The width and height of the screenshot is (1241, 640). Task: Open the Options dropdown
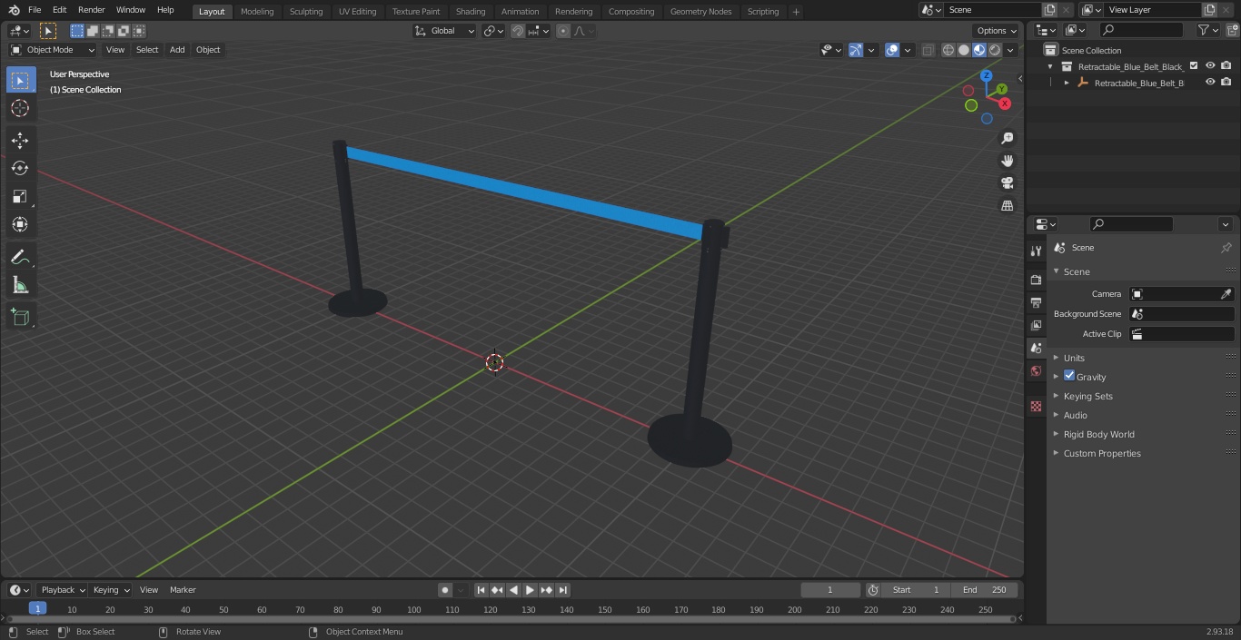tap(997, 31)
